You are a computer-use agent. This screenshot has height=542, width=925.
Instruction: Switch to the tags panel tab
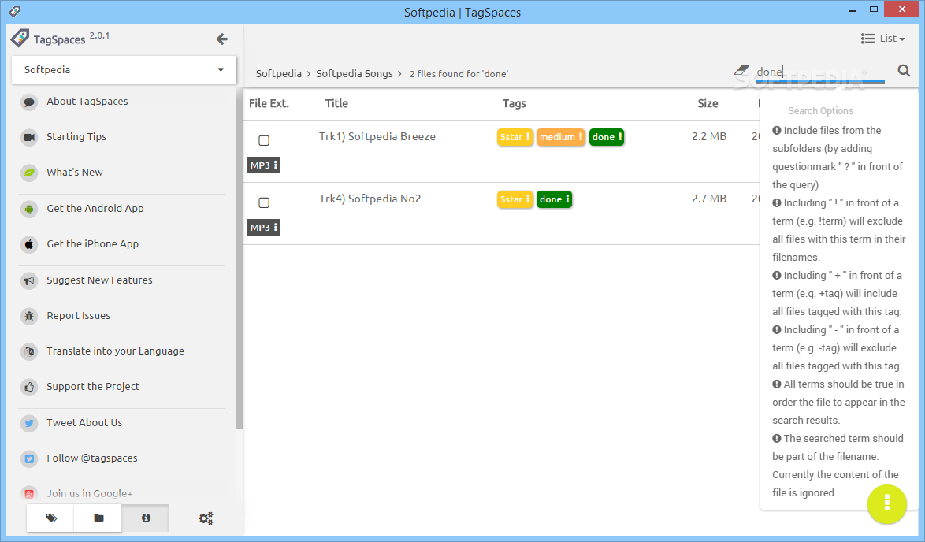pos(50,518)
